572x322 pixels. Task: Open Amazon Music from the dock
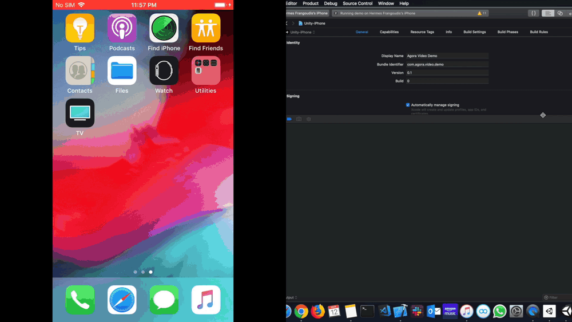click(x=450, y=311)
